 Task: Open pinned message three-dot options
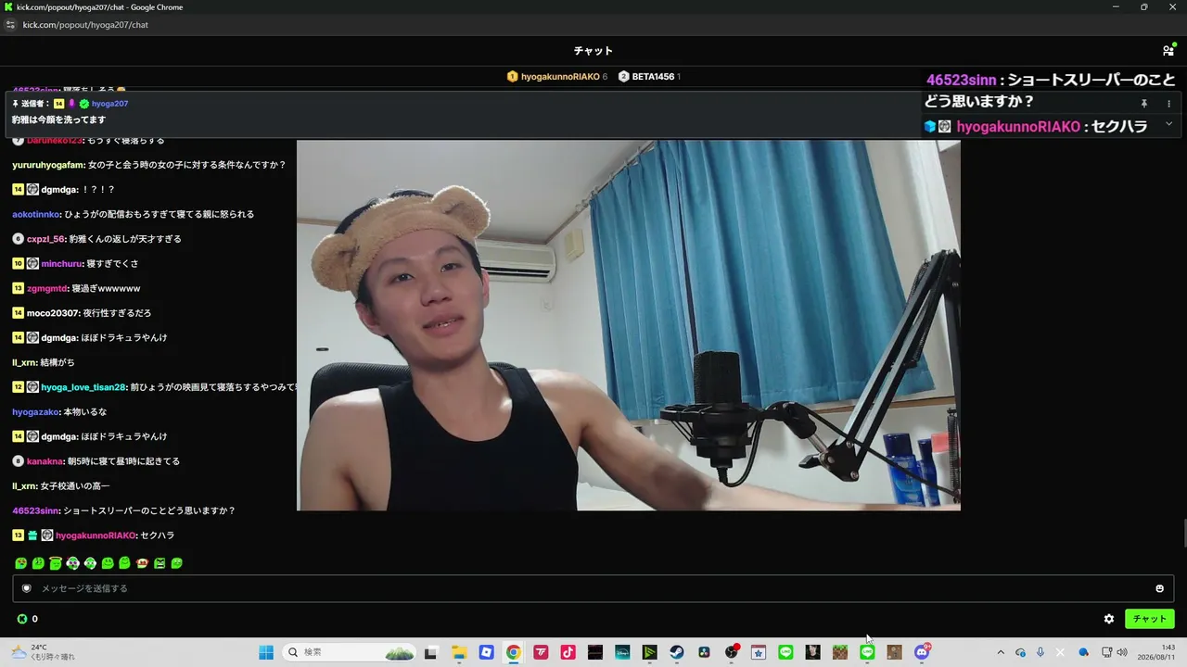(x=1168, y=104)
